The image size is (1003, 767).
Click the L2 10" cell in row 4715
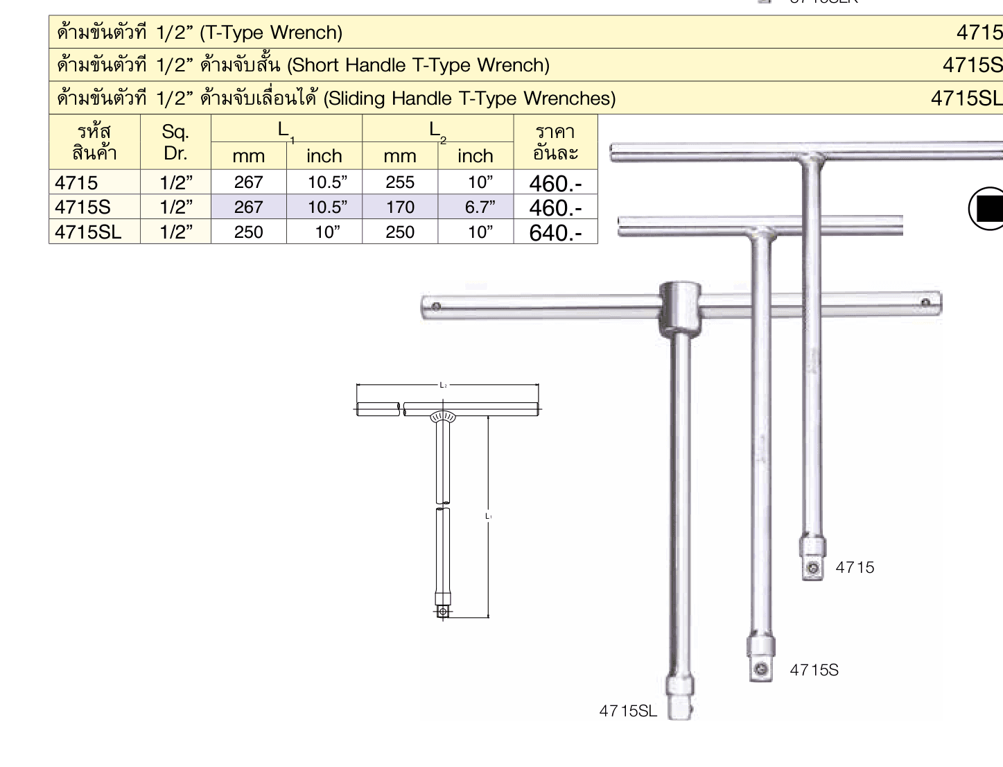[476, 182]
